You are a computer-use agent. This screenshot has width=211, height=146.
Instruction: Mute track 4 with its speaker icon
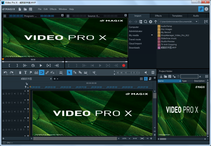click(15, 121)
